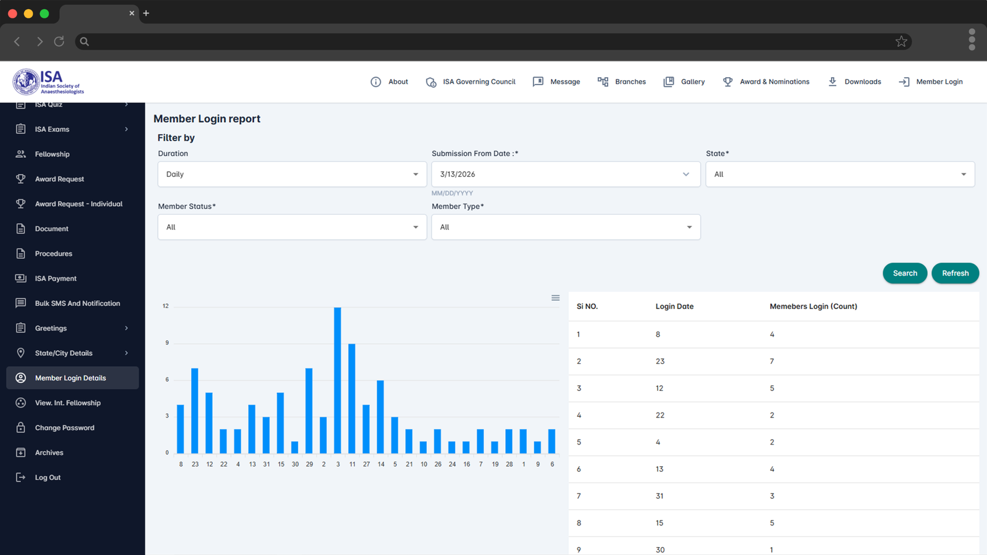987x555 pixels.
Task: Click the Log Out icon in sidebar
Action: point(20,477)
